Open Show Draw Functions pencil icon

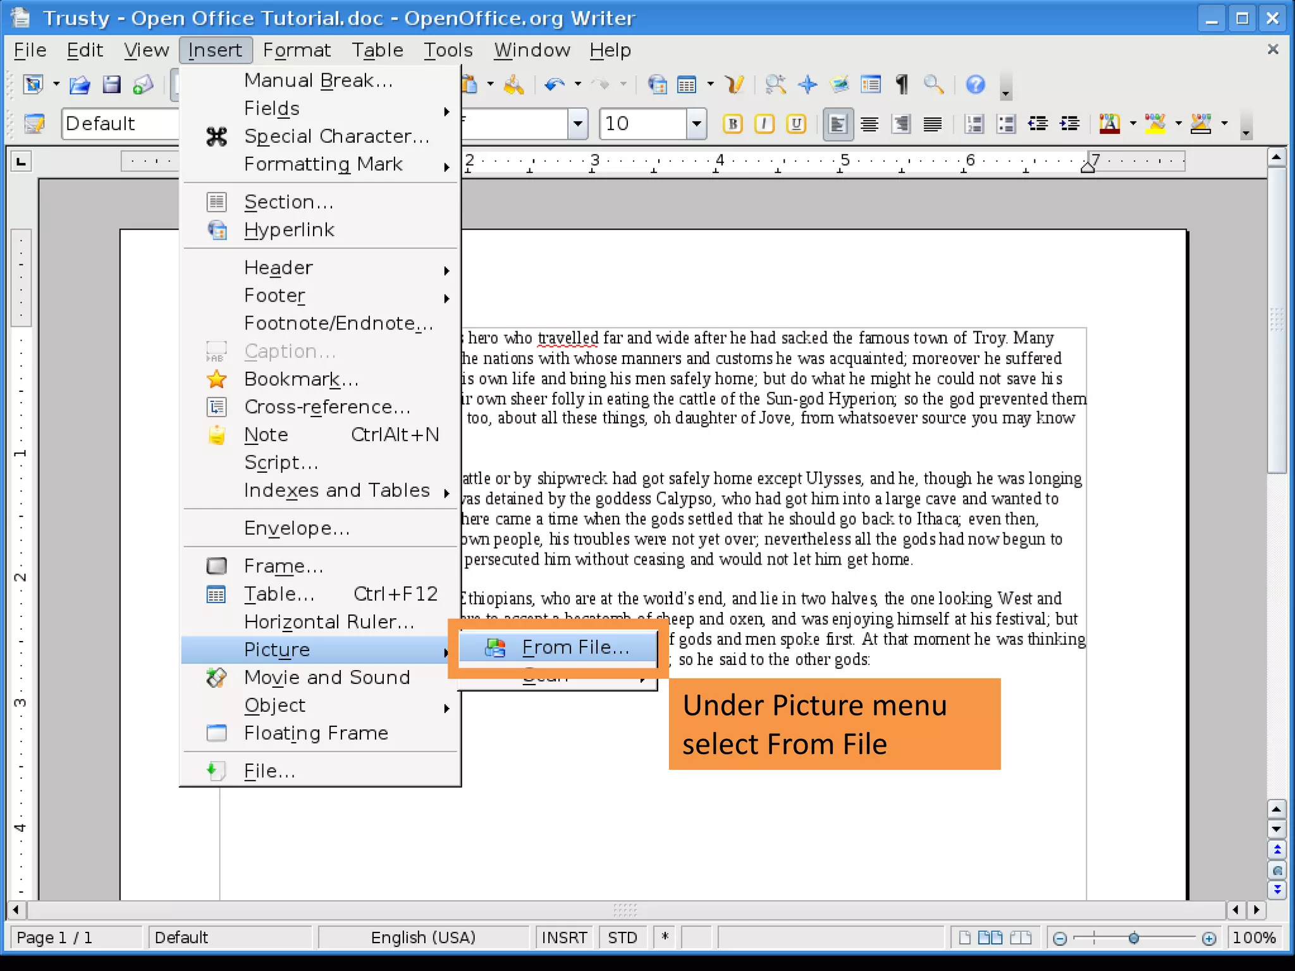pos(734,84)
